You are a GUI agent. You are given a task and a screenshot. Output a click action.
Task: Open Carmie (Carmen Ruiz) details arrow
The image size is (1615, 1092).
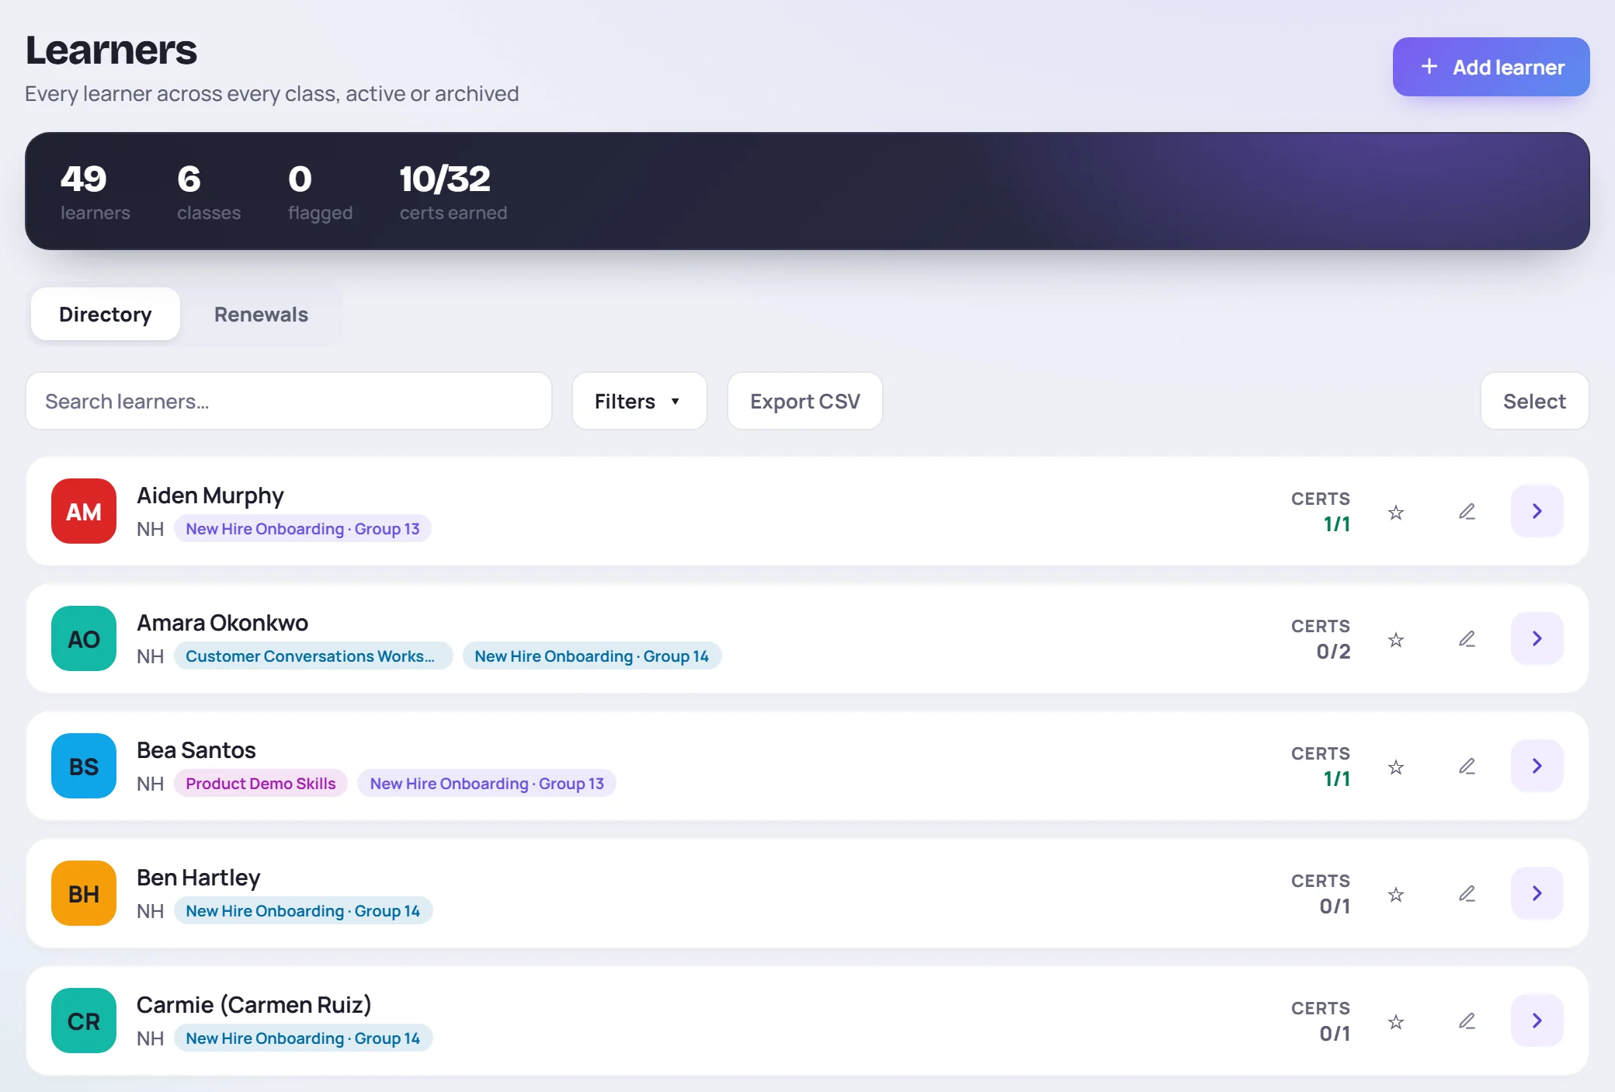click(1537, 1021)
